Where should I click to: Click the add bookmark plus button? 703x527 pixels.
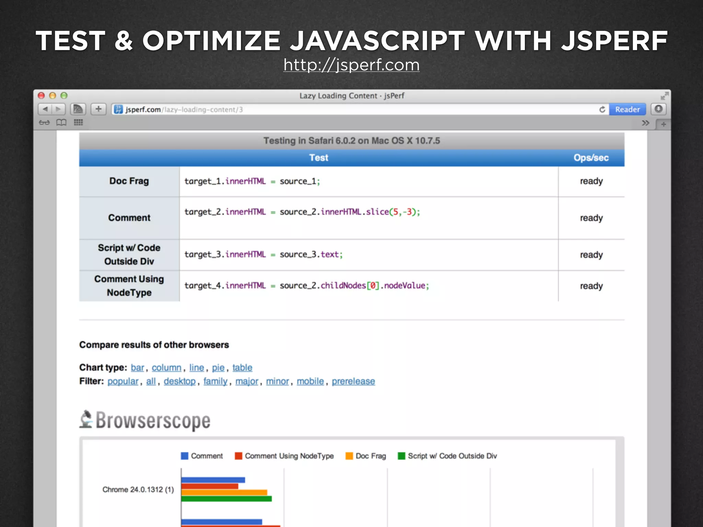click(x=99, y=109)
